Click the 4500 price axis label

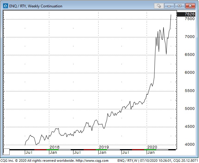tap(190, 127)
